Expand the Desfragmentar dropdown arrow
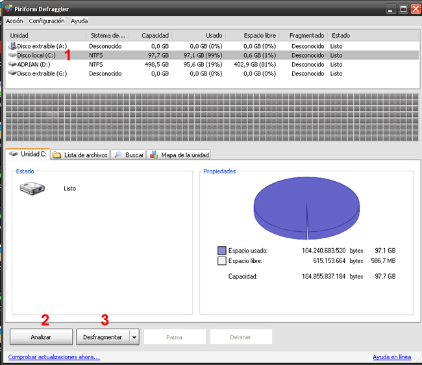Screen dimensions: 422x365 [x=134, y=337]
